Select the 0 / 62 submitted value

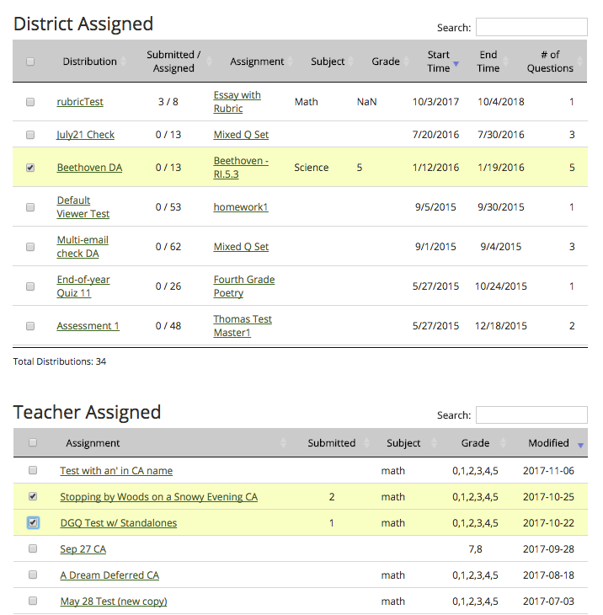click(x=168, y=247)
